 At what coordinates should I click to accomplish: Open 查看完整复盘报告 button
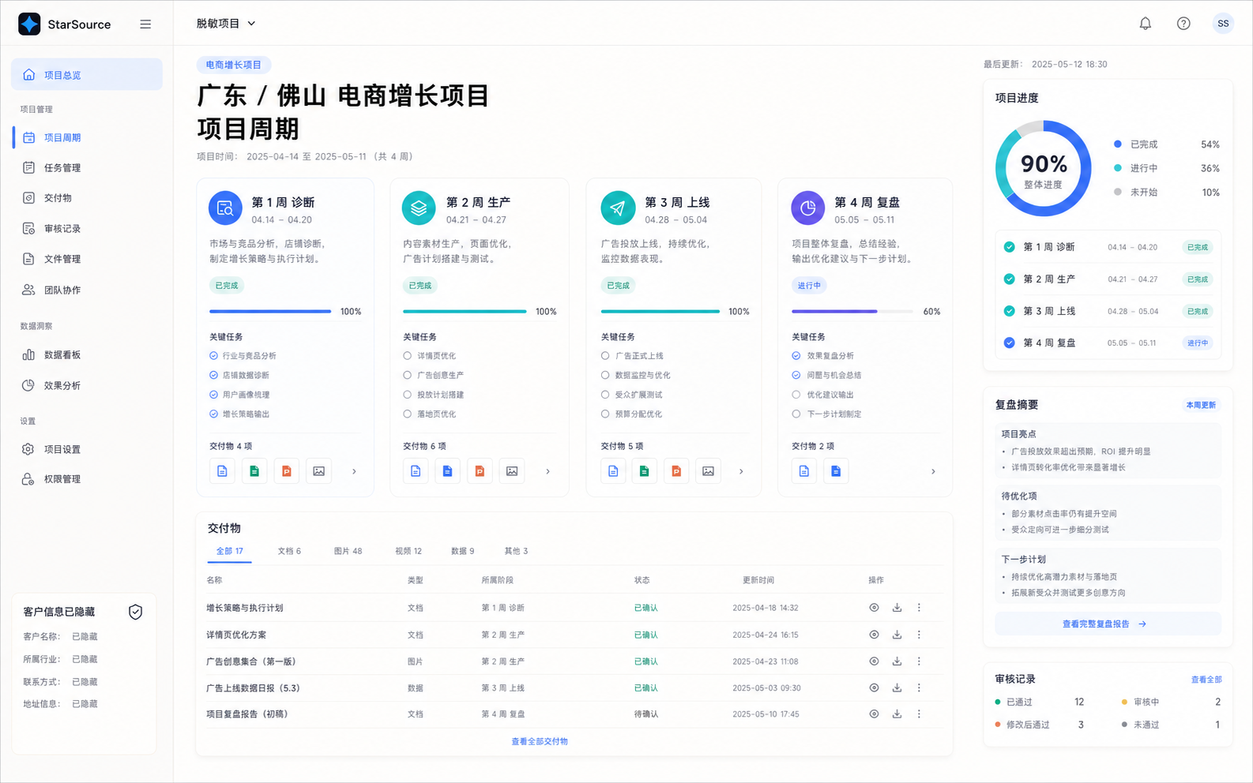click(x=1108, y=624)
